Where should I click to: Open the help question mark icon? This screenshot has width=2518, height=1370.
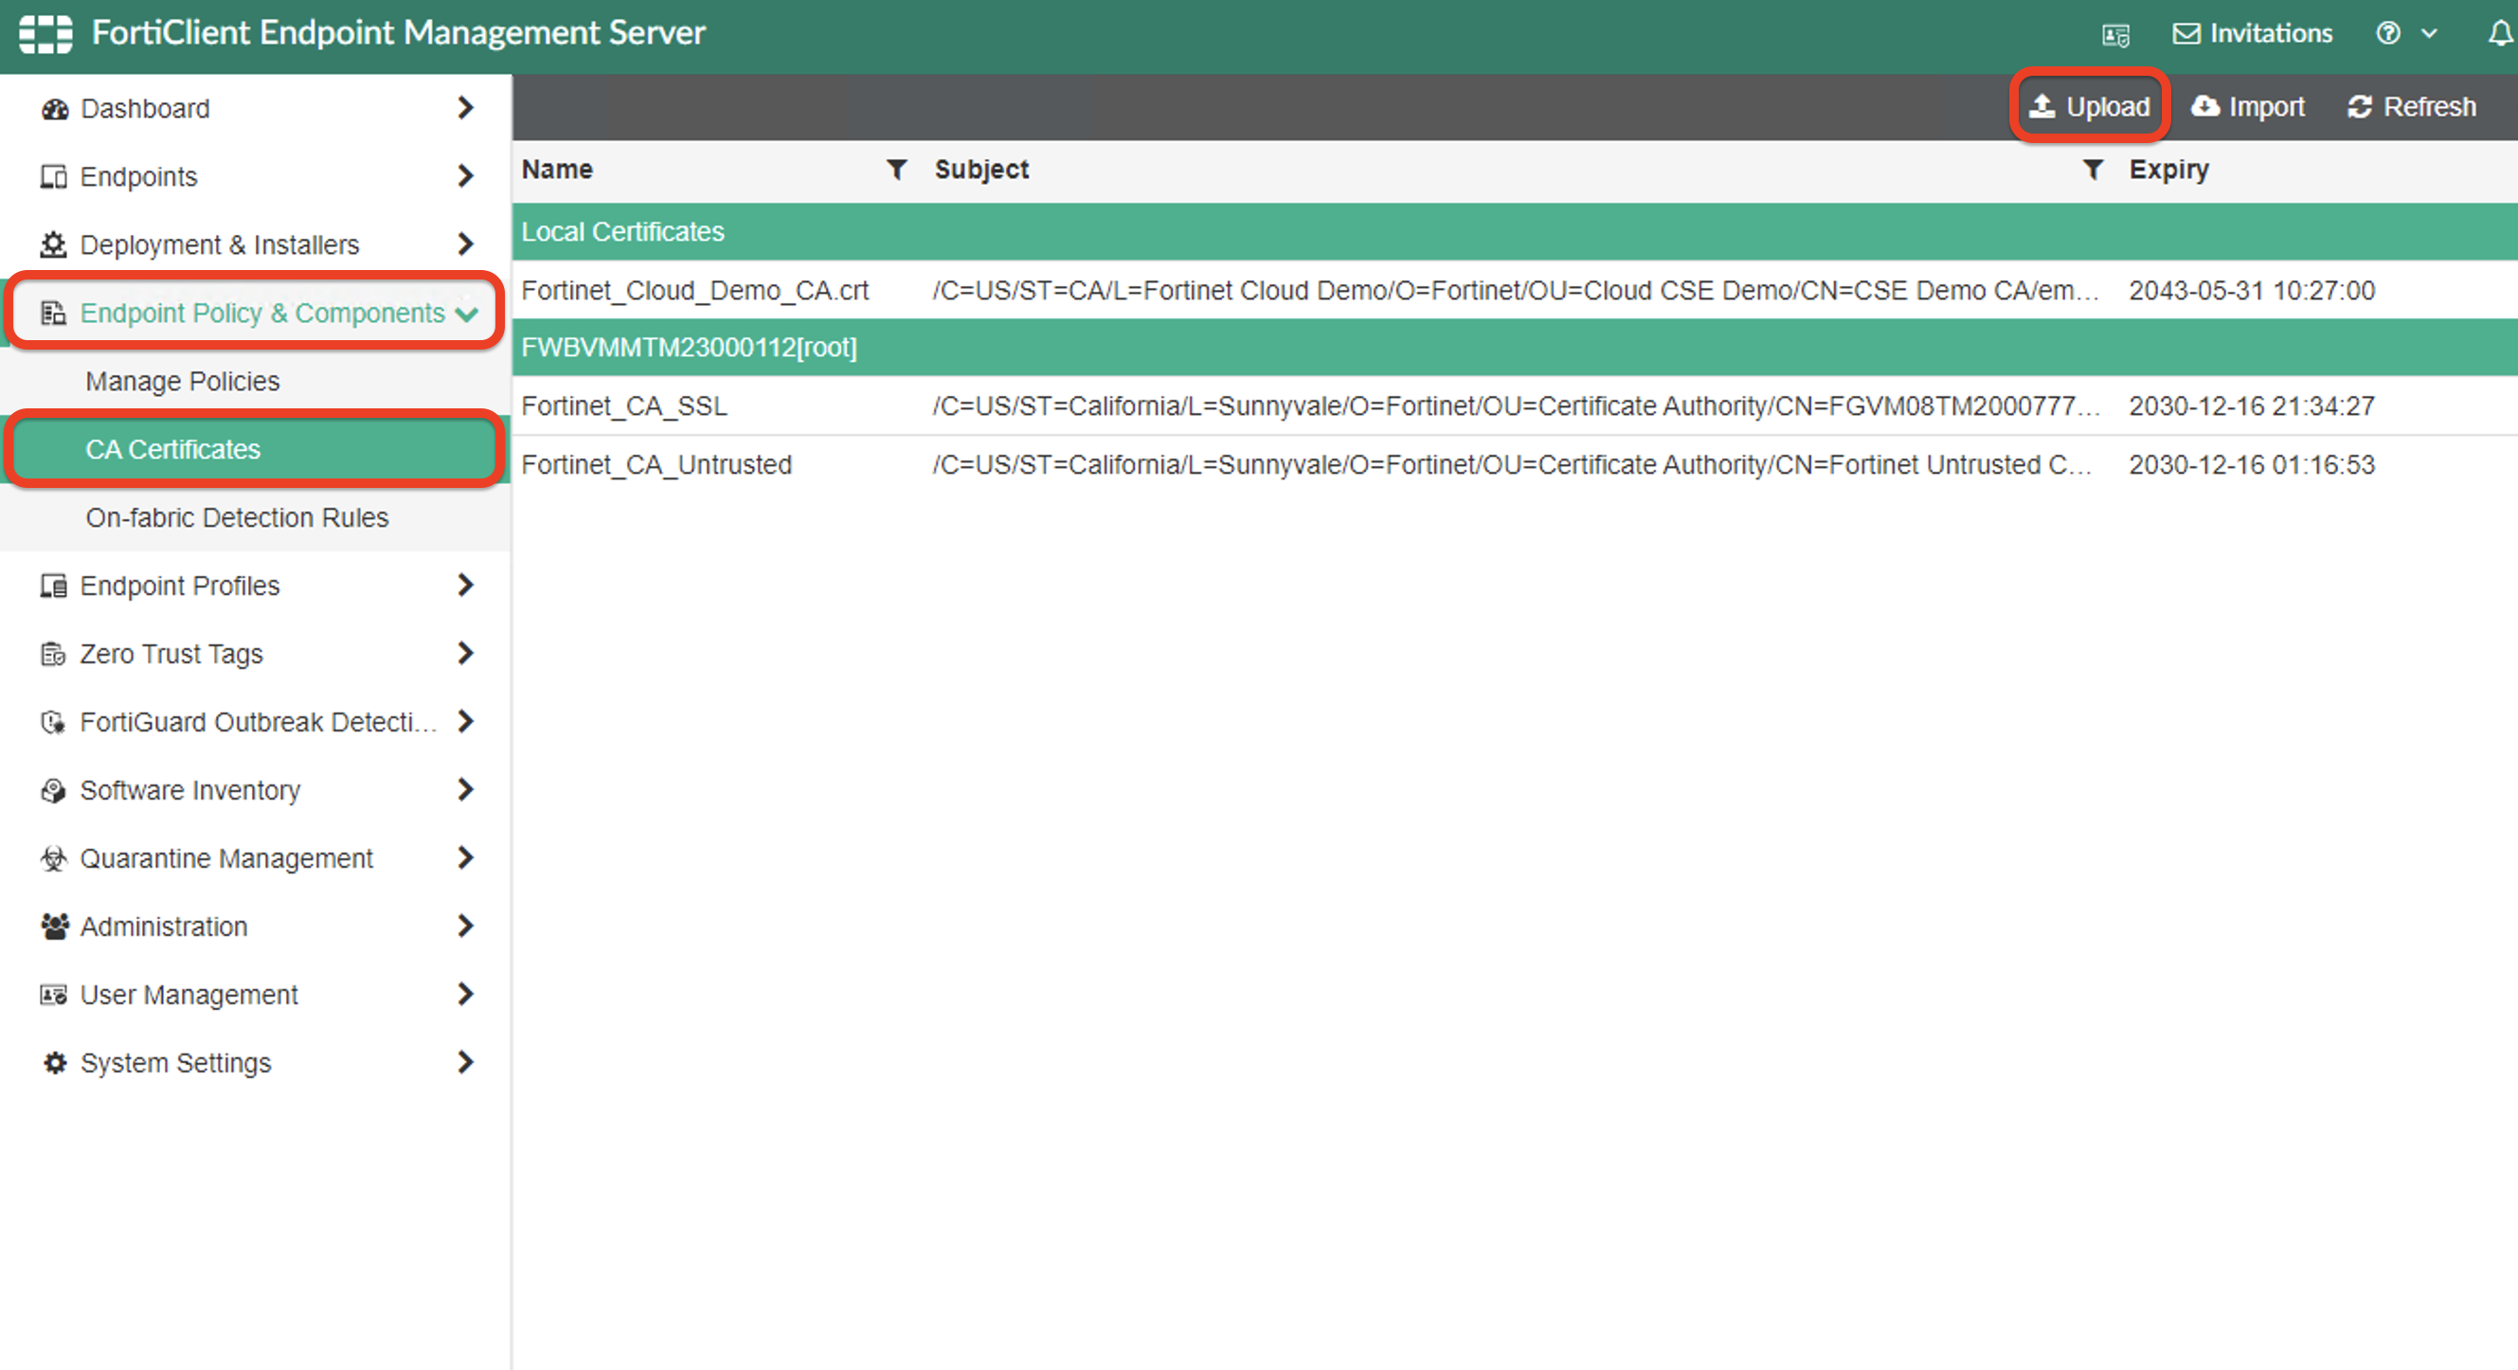click(2388, 33)
